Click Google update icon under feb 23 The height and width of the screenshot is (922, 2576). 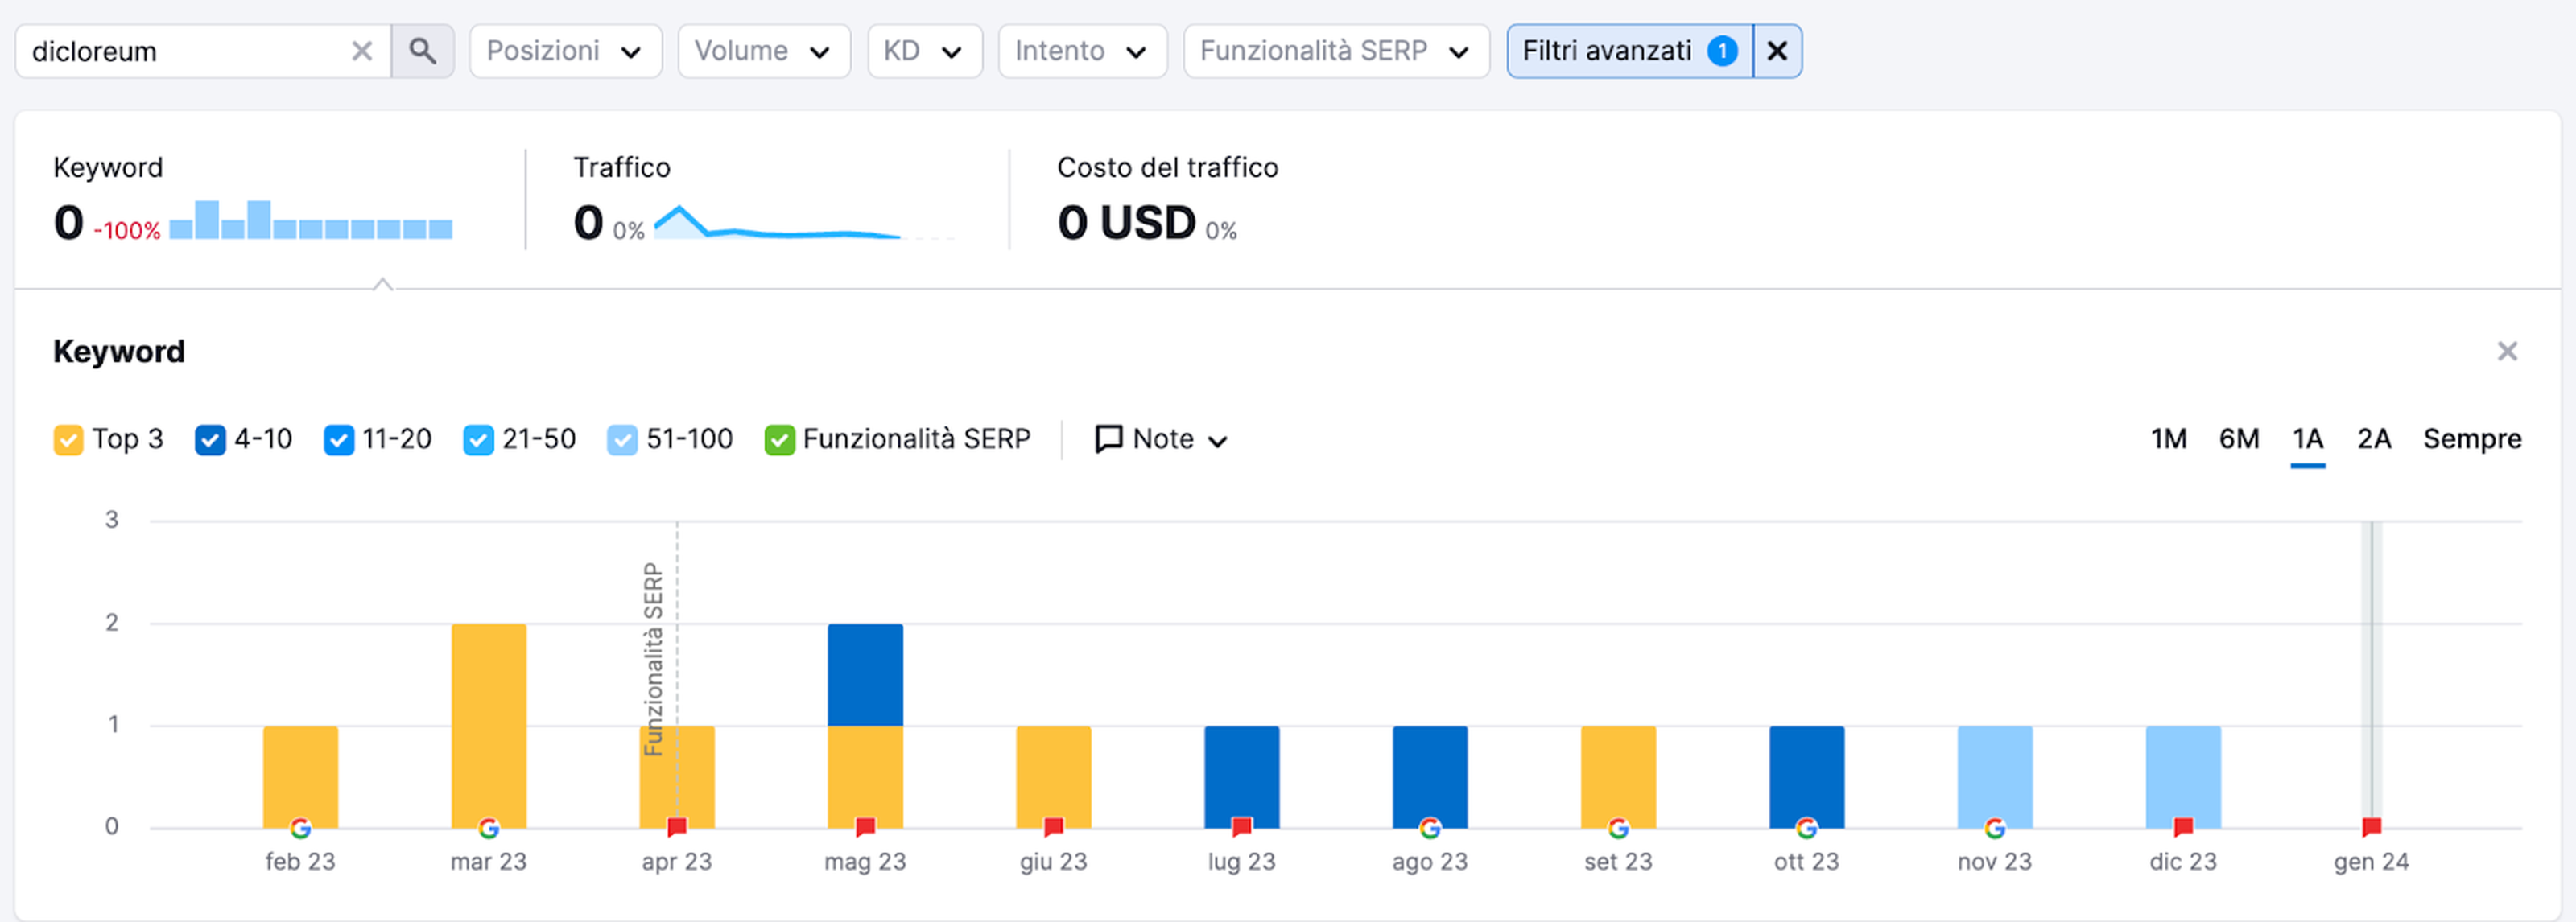(300, 828)
